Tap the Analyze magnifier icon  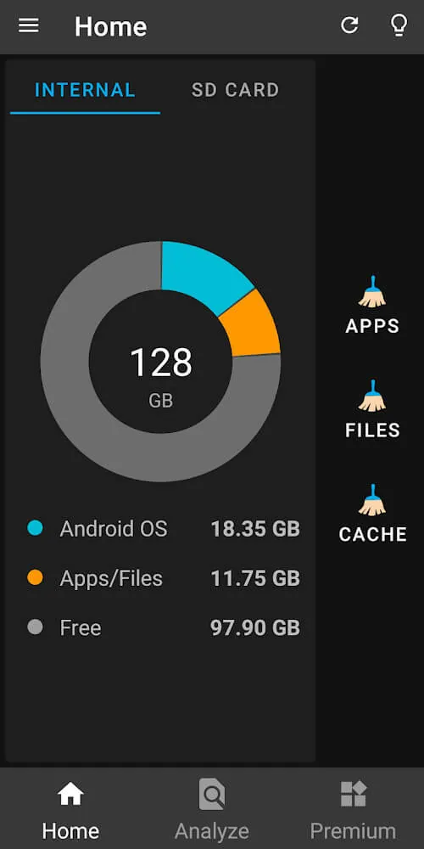[211, 795]
